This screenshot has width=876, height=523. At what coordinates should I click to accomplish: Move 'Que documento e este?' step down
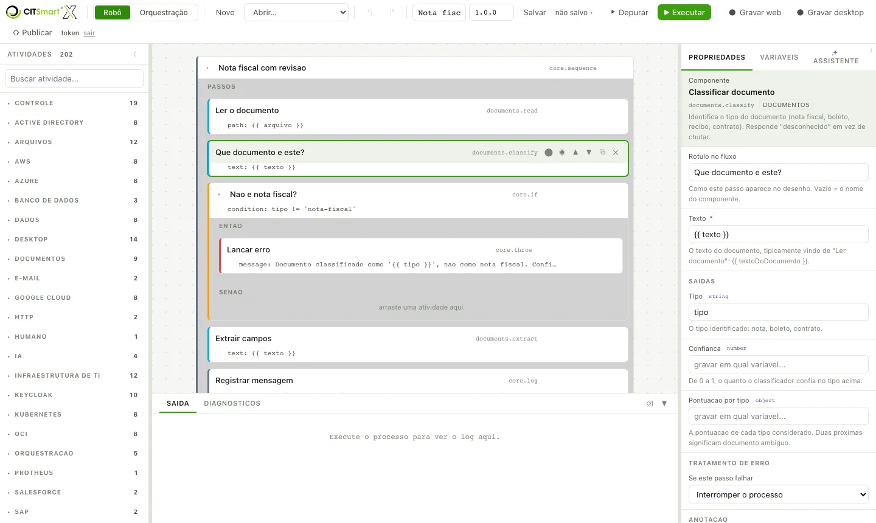[589, 153]
